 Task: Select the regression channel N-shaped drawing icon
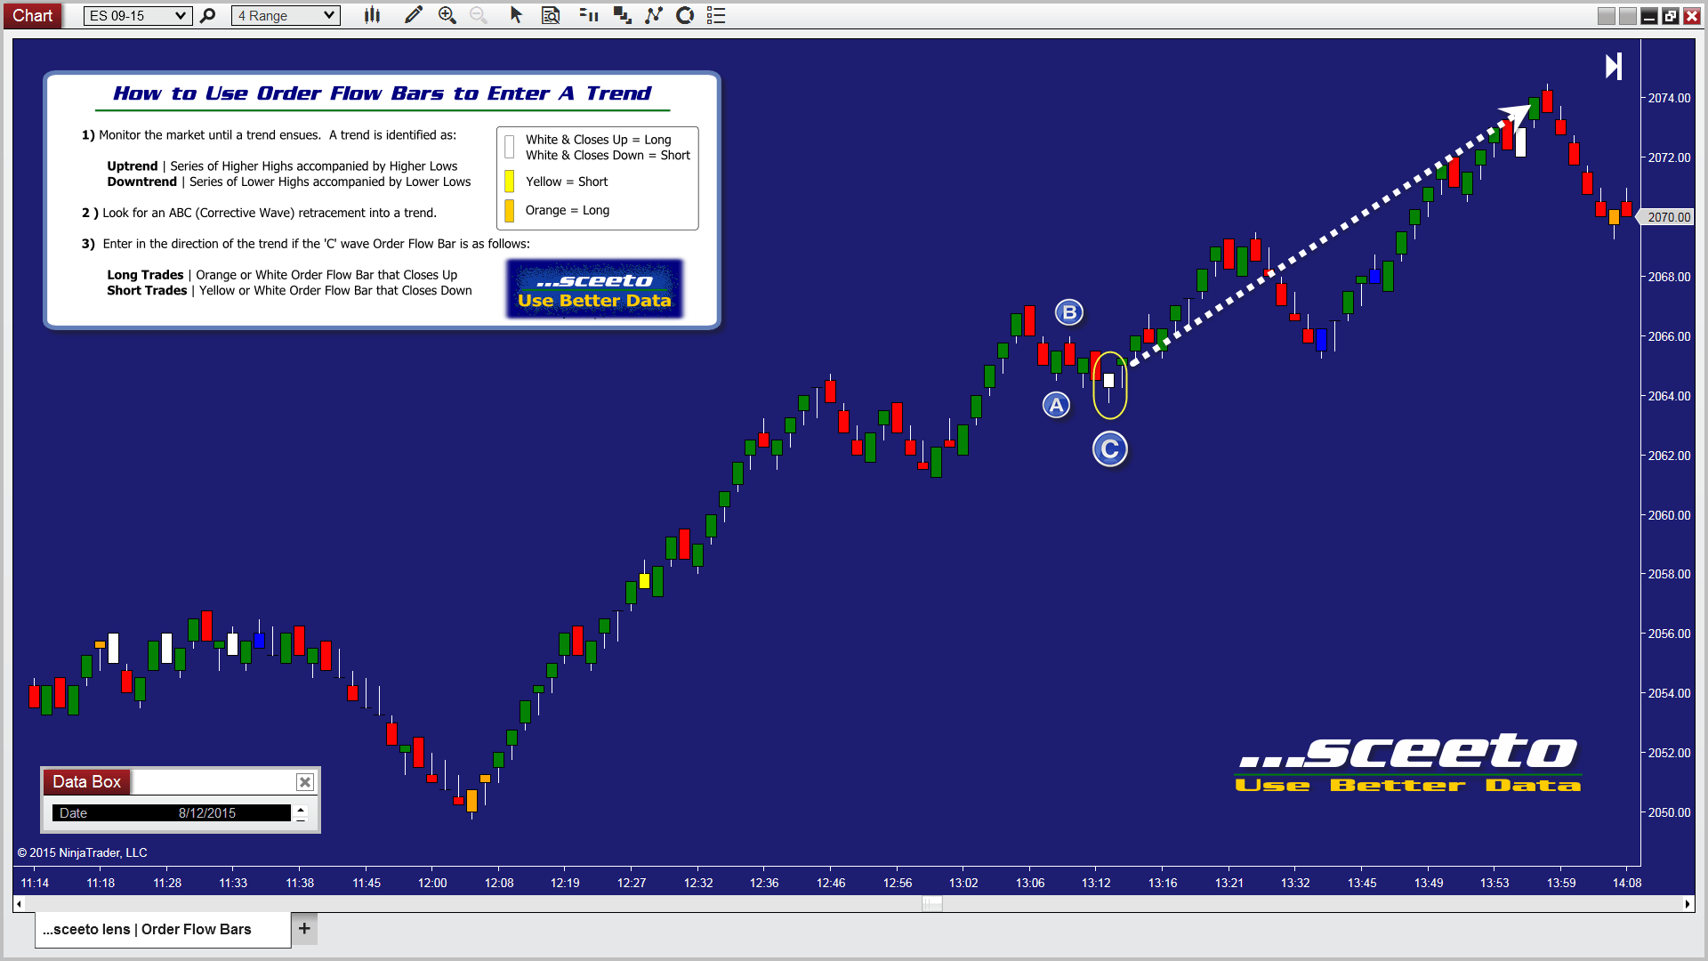(654, 15)
